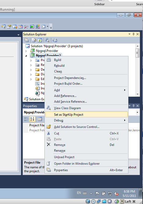This screenshot has width=143, height=204.
Task: Select Clean in context menu
Action: point(86,71)
